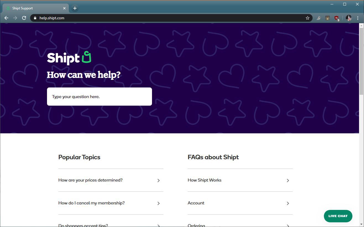
Task: Open 'How do I cancel my membership?'
Action: click(91, 203)
